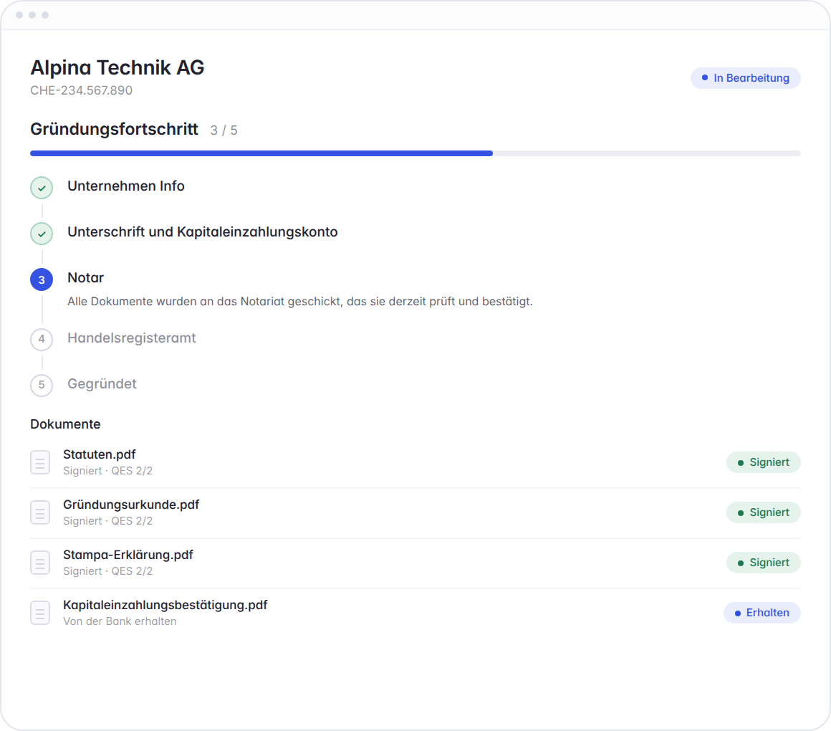The width and height of the screenshot is (831, 731).
Task: Click the blue step 3 circle
Action: (x=42, y=279)
